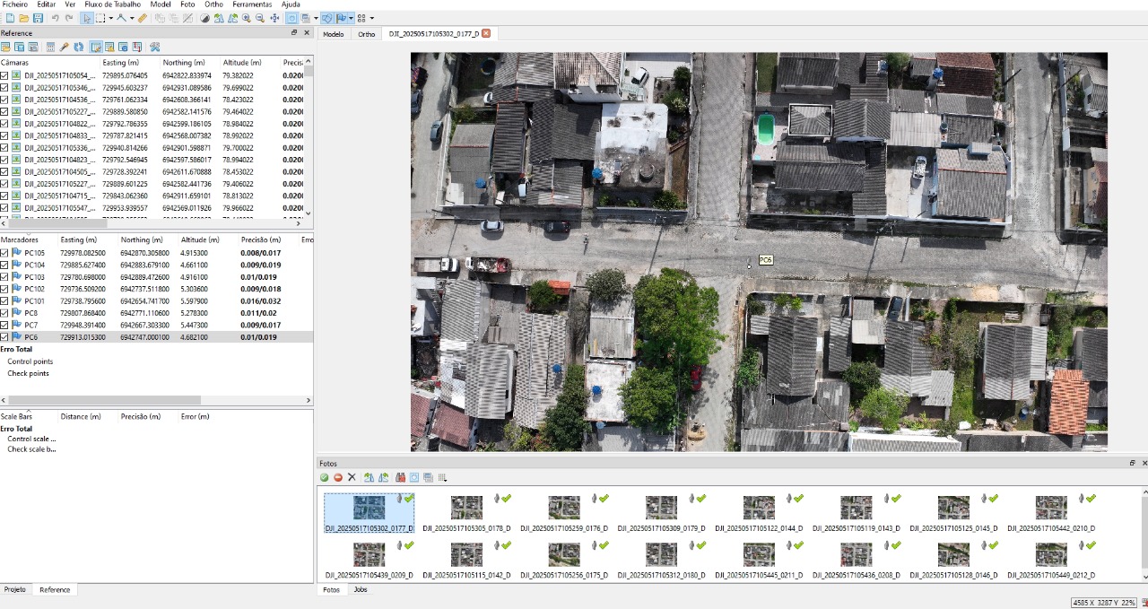Open the Ficheiro menu

pyautogui.click(x=14, y=4)
